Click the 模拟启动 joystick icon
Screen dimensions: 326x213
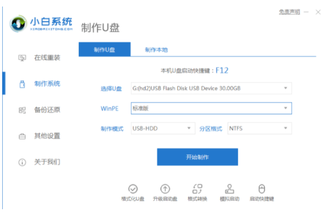[229, 189]
